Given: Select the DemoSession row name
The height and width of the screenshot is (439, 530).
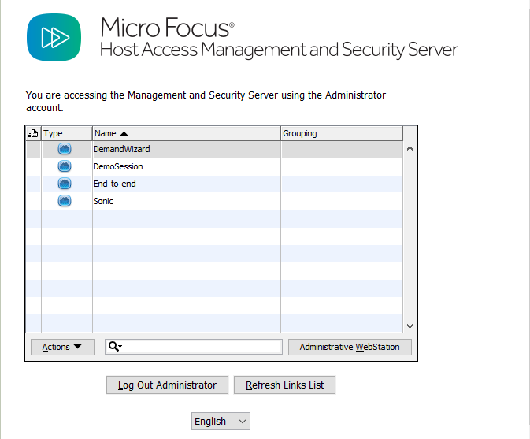Looking at the screenshot, I should pos(118,166).
